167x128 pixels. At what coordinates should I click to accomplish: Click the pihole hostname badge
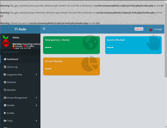(x=139, y=29)
